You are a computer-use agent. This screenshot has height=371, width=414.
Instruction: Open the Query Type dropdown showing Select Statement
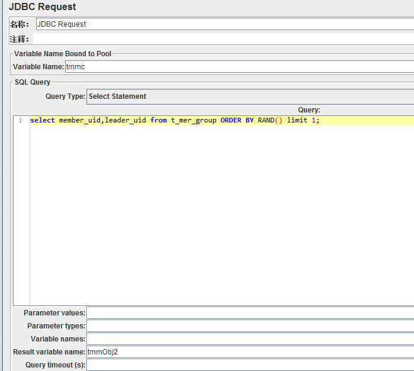coord(250,96)
